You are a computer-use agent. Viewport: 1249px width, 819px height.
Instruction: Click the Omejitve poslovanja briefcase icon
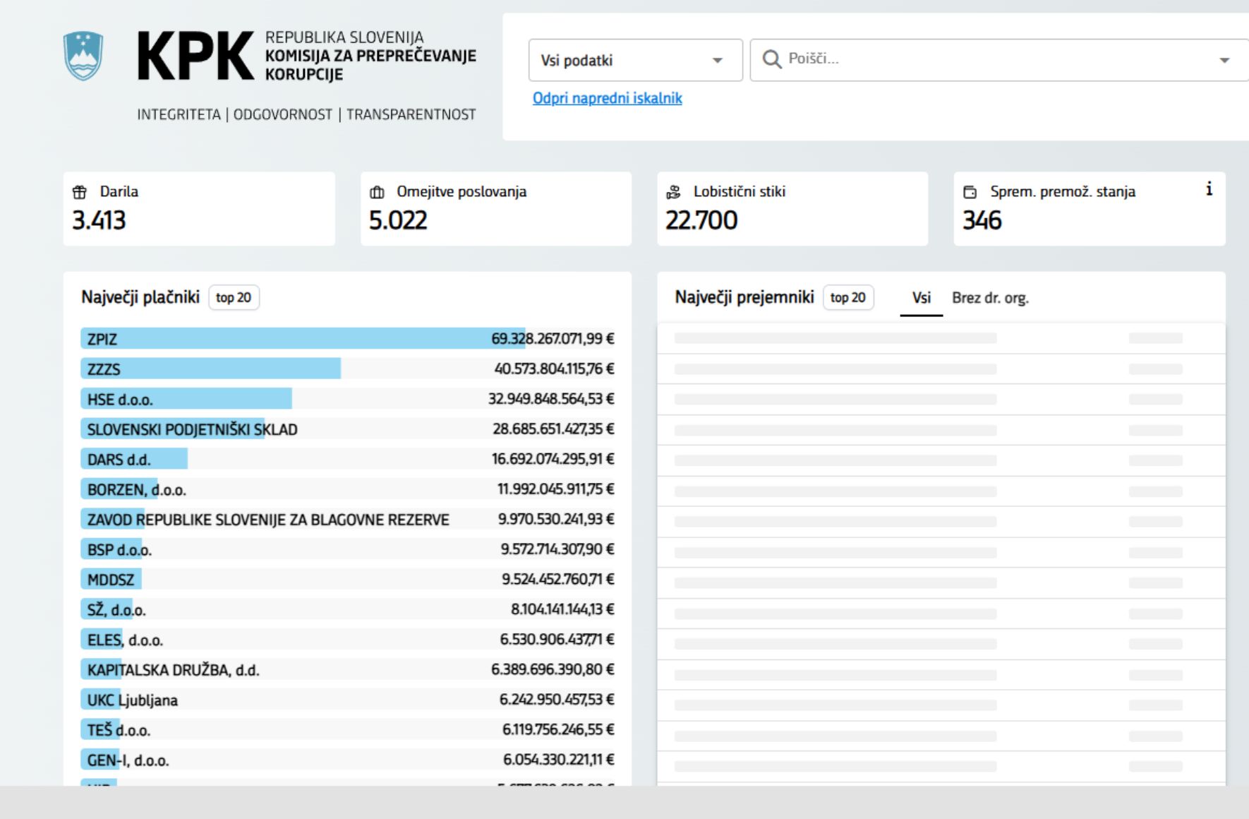pyautogui.click(x=377, y=192)
